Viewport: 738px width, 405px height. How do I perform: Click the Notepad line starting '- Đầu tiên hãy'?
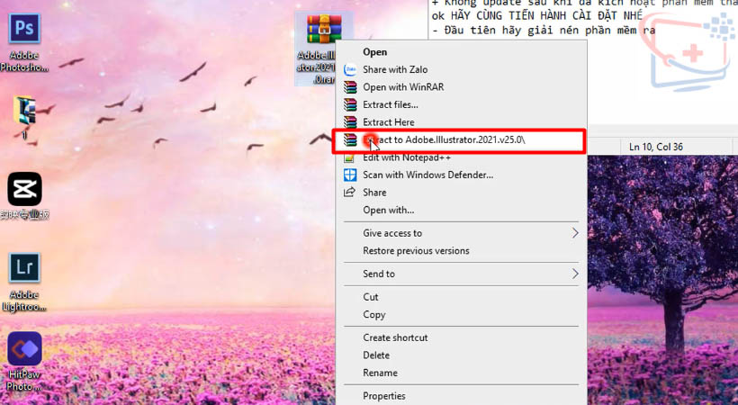coord(543,30)
